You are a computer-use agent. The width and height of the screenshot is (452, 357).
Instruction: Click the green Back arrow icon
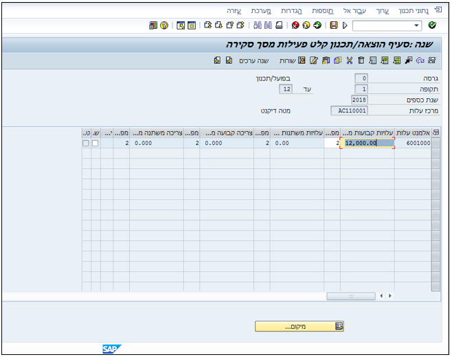click(317, 25)
